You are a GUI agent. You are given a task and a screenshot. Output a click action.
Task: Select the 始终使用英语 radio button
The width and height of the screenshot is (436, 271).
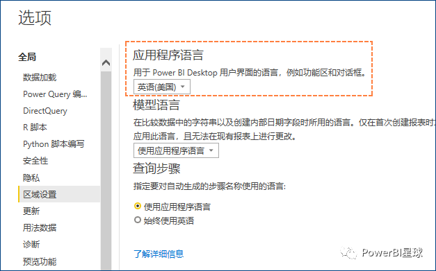click(138, 220)
